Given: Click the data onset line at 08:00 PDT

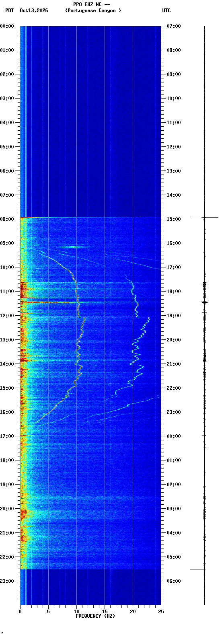Looking at the screenshot, I should tap(90, 217).
